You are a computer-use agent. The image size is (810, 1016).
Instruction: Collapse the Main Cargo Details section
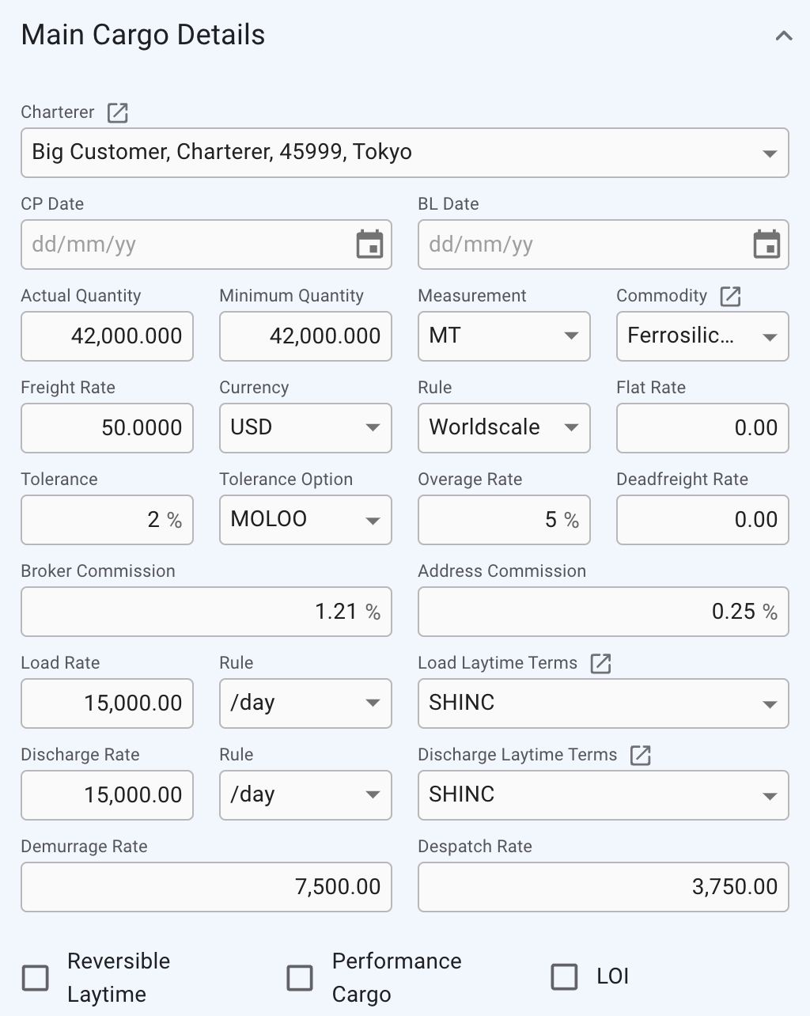point(783,36)
